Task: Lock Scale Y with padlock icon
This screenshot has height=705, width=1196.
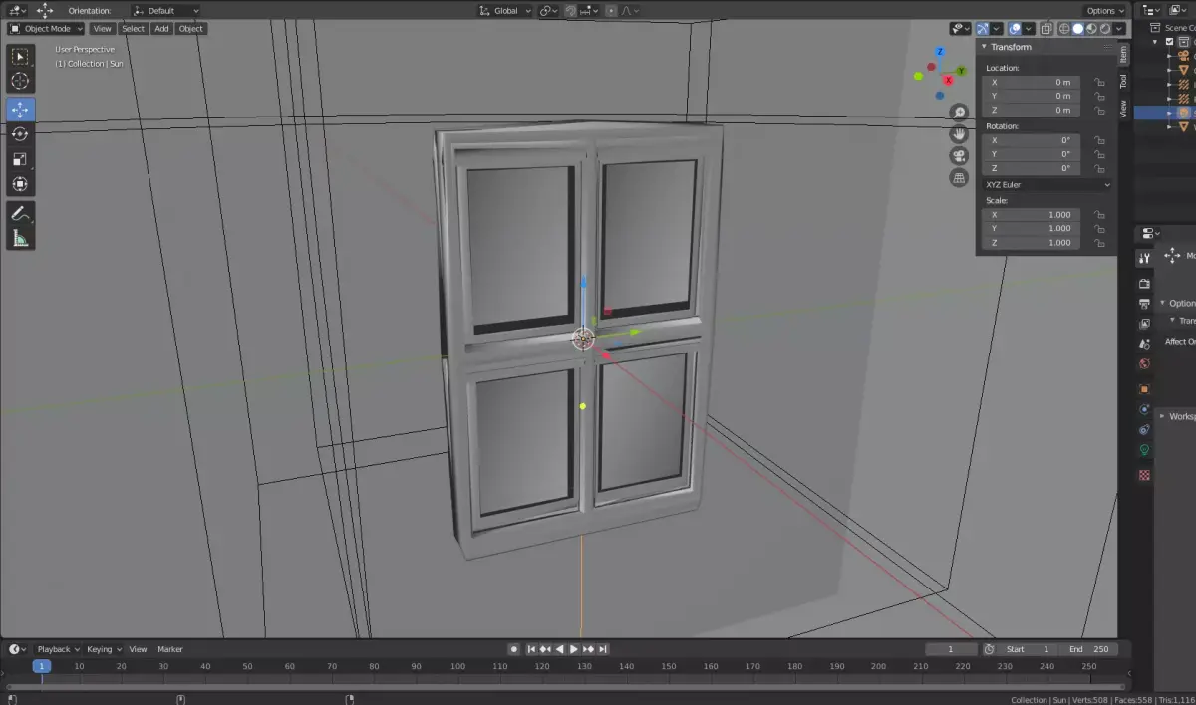Action: click(1099, 228)
